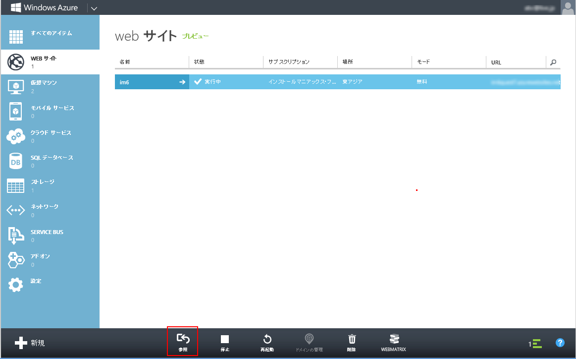
Task: Click the 実行中 status cell
Action: 226,82
